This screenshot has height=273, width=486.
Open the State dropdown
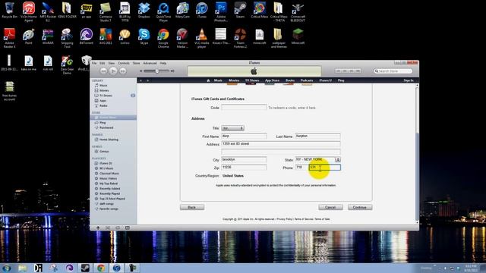pyautogui.click(x=317, y=159)
